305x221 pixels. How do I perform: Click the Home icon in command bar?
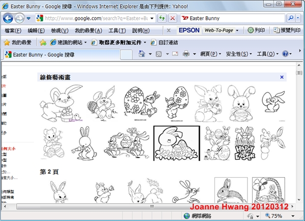[141, 54]
